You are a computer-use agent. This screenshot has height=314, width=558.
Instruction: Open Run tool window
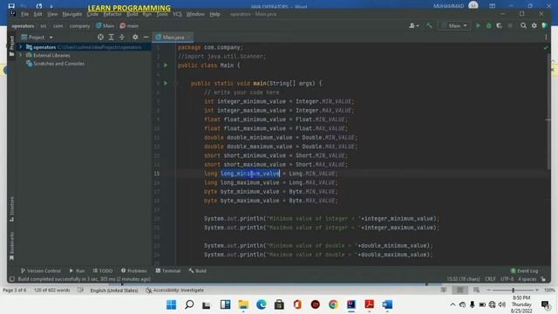pos(78,271)
